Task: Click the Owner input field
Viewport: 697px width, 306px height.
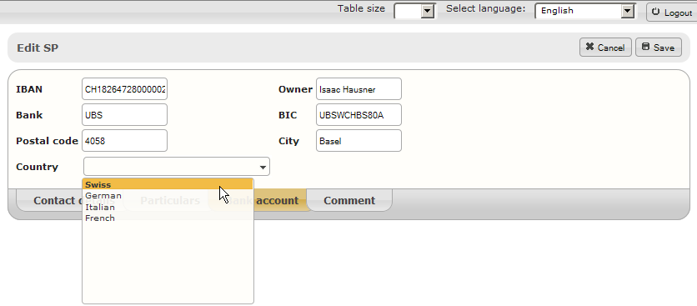Action: (359, 89)
